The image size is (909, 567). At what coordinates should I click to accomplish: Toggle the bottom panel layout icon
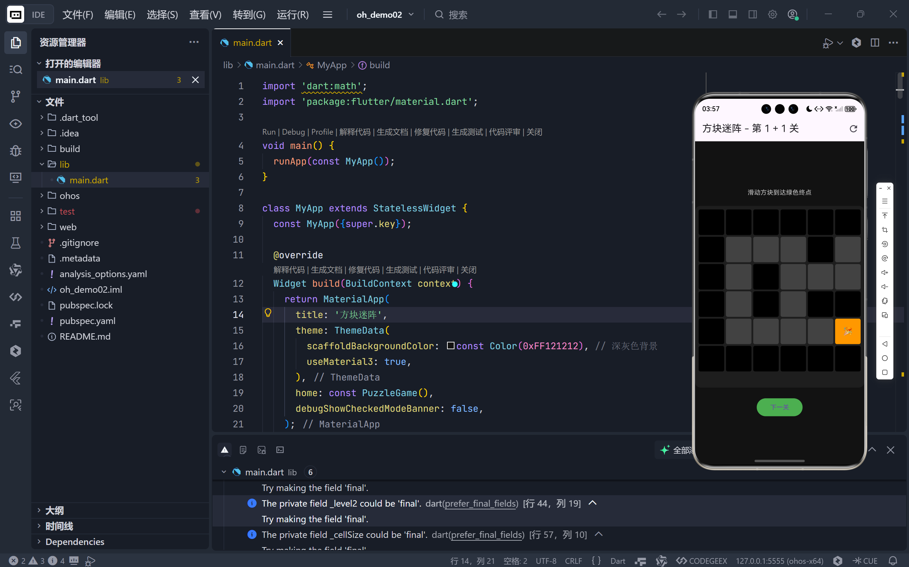tap(732, 15)
